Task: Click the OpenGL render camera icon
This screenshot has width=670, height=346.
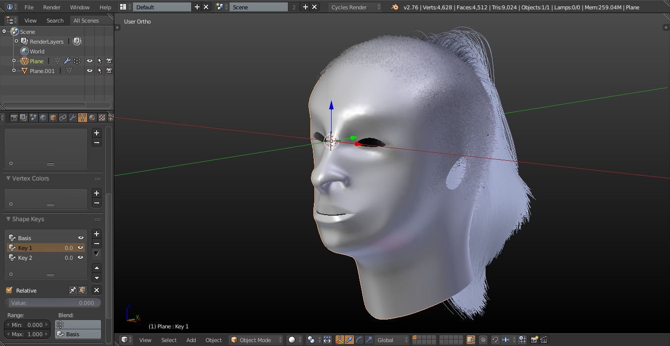Action: coord(534,340)
